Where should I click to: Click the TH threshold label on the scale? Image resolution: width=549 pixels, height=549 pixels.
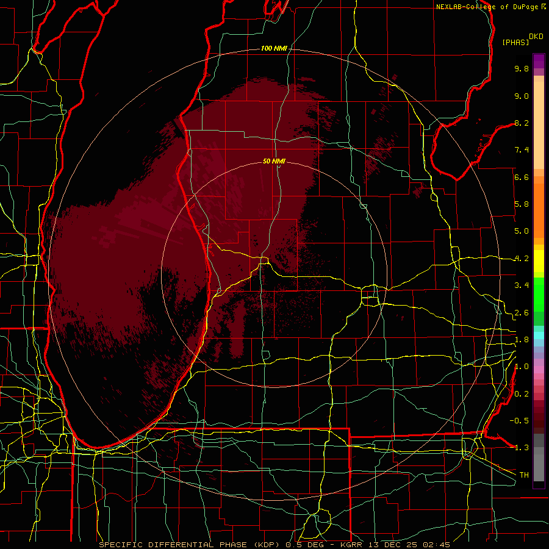coord(524,475)
